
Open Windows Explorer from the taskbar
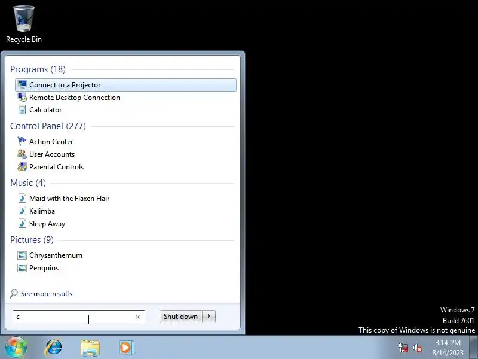(x=90, y=348)
